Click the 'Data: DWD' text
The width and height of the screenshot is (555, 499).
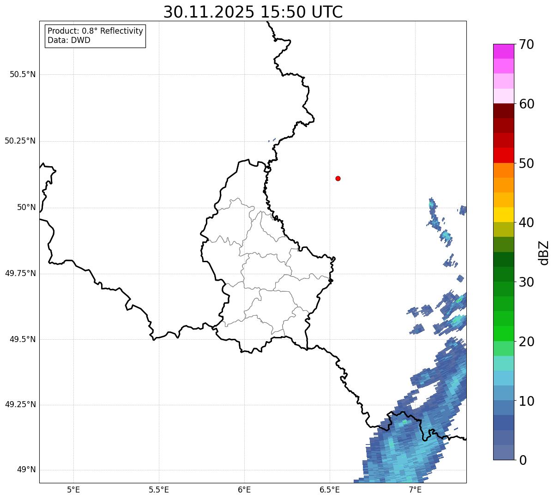(69, 40)
